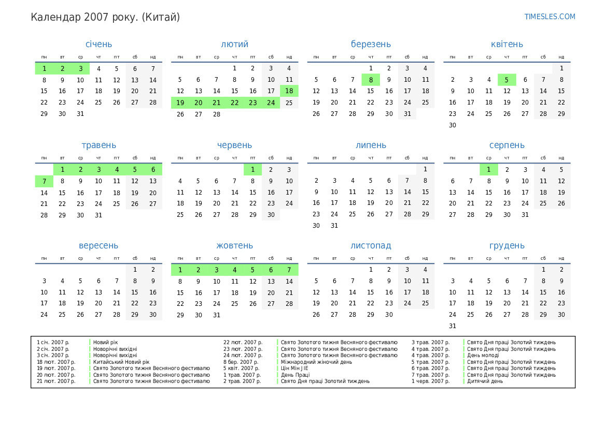Open the 'березень' month heading

pos(371,45)
